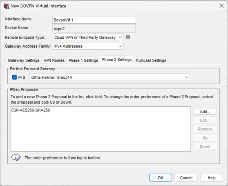Go to the Phase 1 Settings tab
The width and height of the screenshot is (228, 186).
click(x=83, y=60)
